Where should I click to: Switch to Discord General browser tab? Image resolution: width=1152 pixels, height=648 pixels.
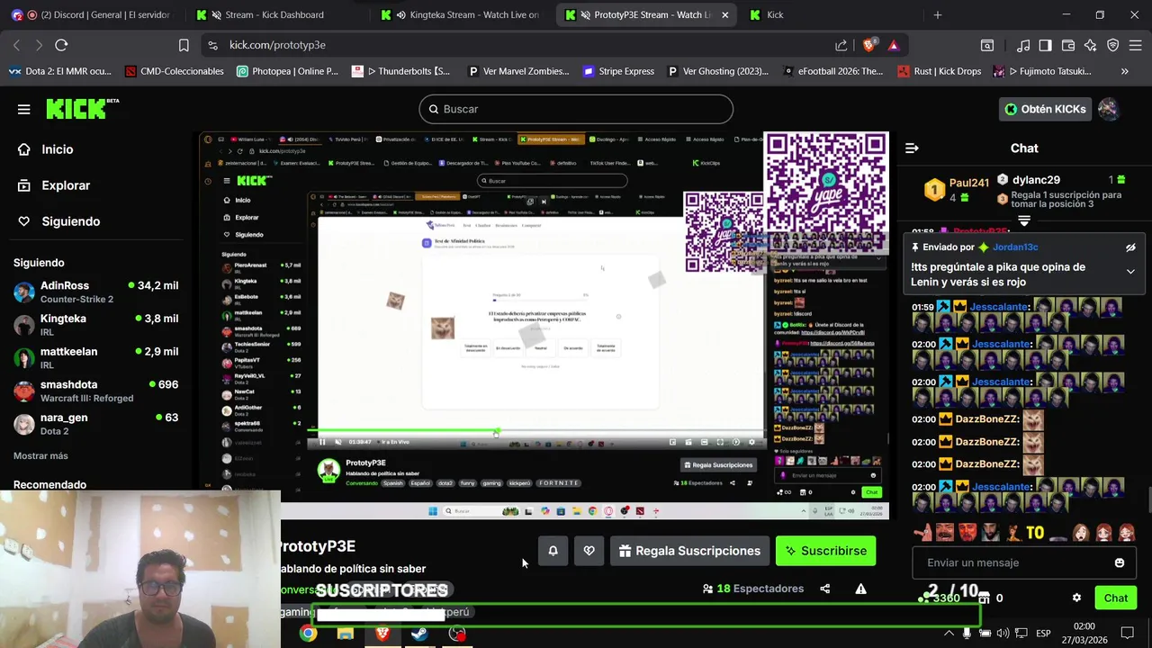tap(96, 15)
